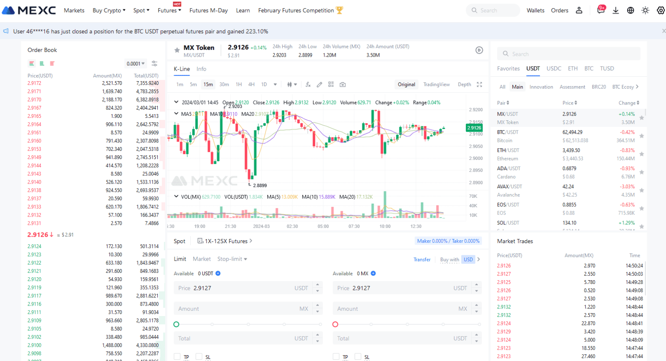Screen dimensions: 666x361
Task: Open the Futures dropdown in the top navigation
Action: click(169, 10)
